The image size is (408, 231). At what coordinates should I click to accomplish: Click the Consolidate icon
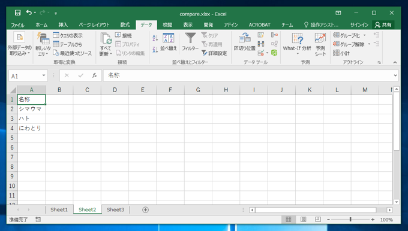click(x=274, y=35)
